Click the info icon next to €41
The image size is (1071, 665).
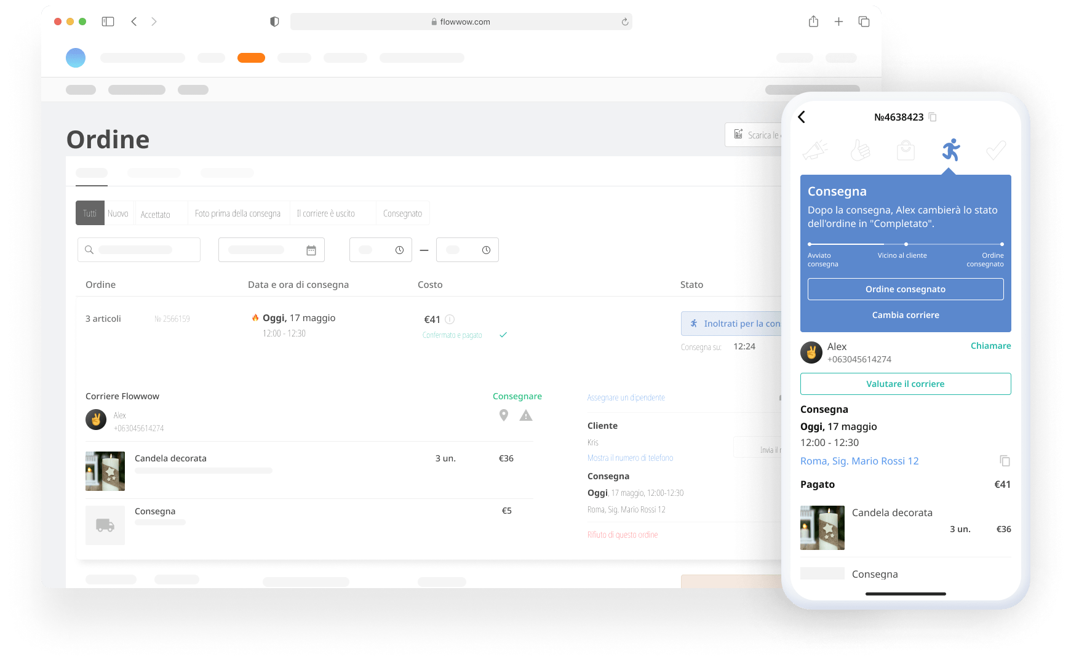(x=450, y=319)
